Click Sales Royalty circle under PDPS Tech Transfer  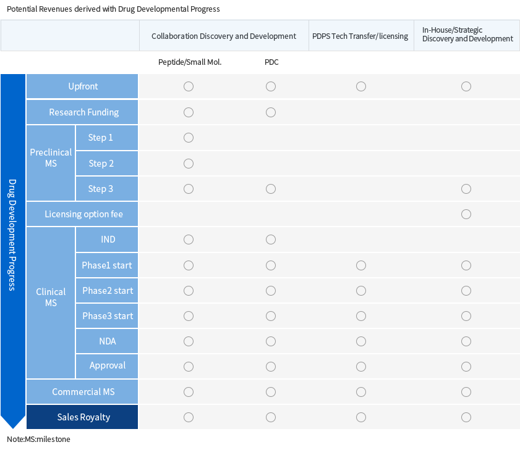(361, 417)
